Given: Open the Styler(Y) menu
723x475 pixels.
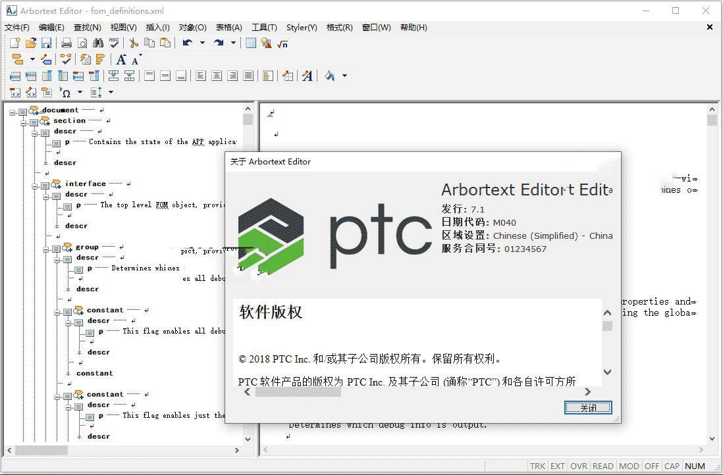Looking at the screenshot, I should tap(302, 27).
